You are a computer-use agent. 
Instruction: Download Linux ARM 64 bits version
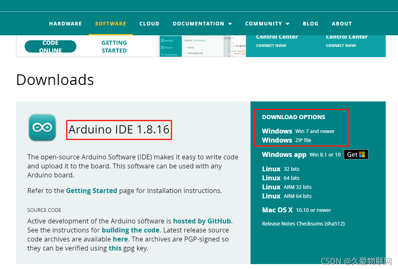[x=287, y=196]
